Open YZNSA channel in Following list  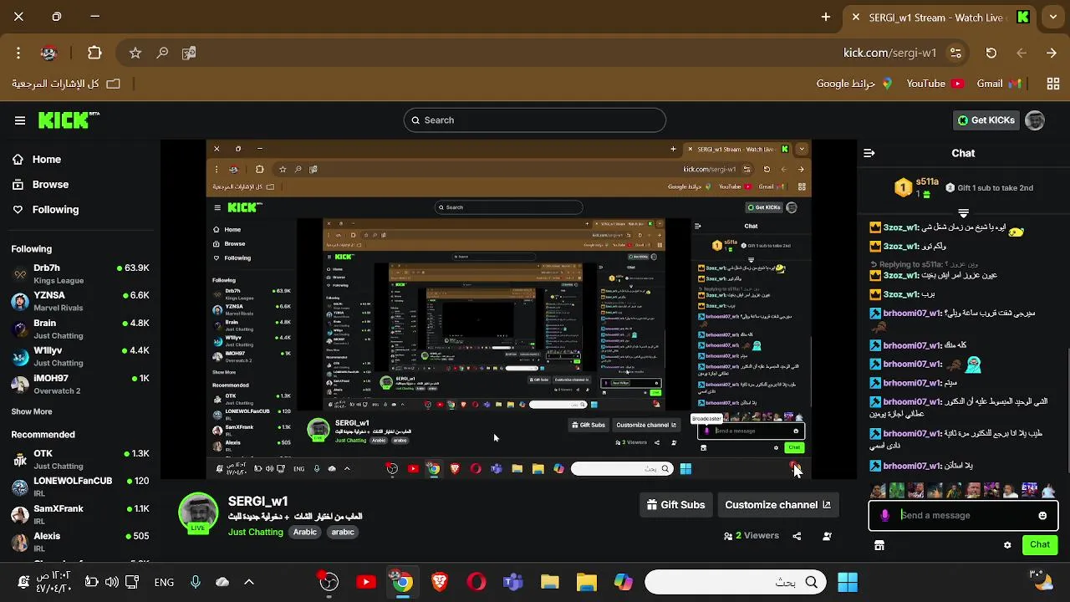(x=80, y=301)
